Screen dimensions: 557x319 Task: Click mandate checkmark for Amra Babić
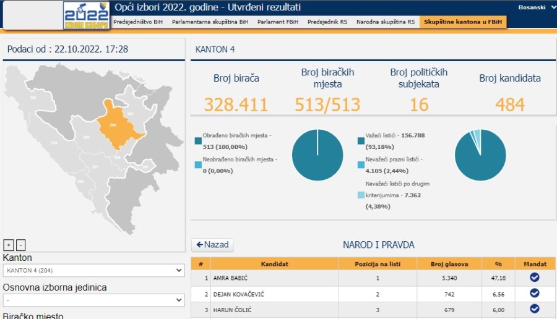534,278
